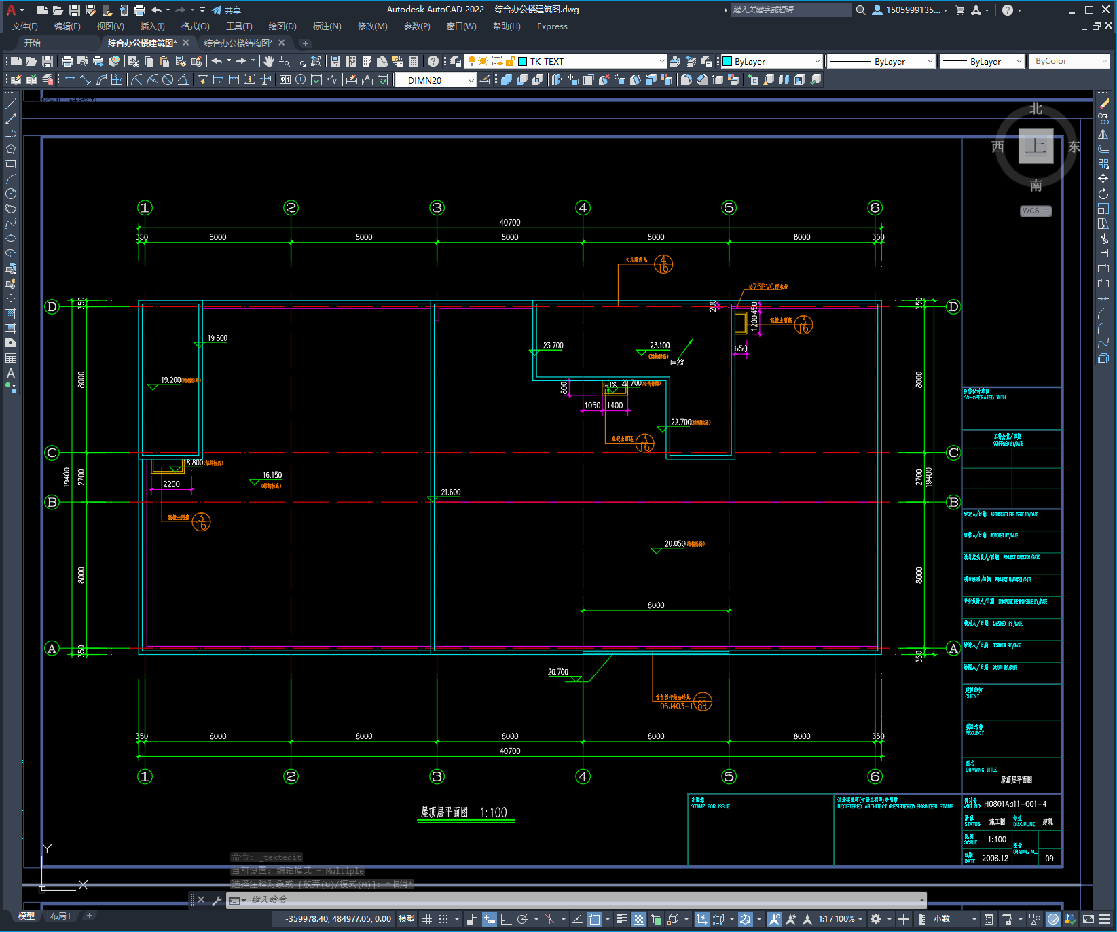Toggle transparency display in status bar
The width and height of the screenshot is (1117, 932).
[639, 919]
